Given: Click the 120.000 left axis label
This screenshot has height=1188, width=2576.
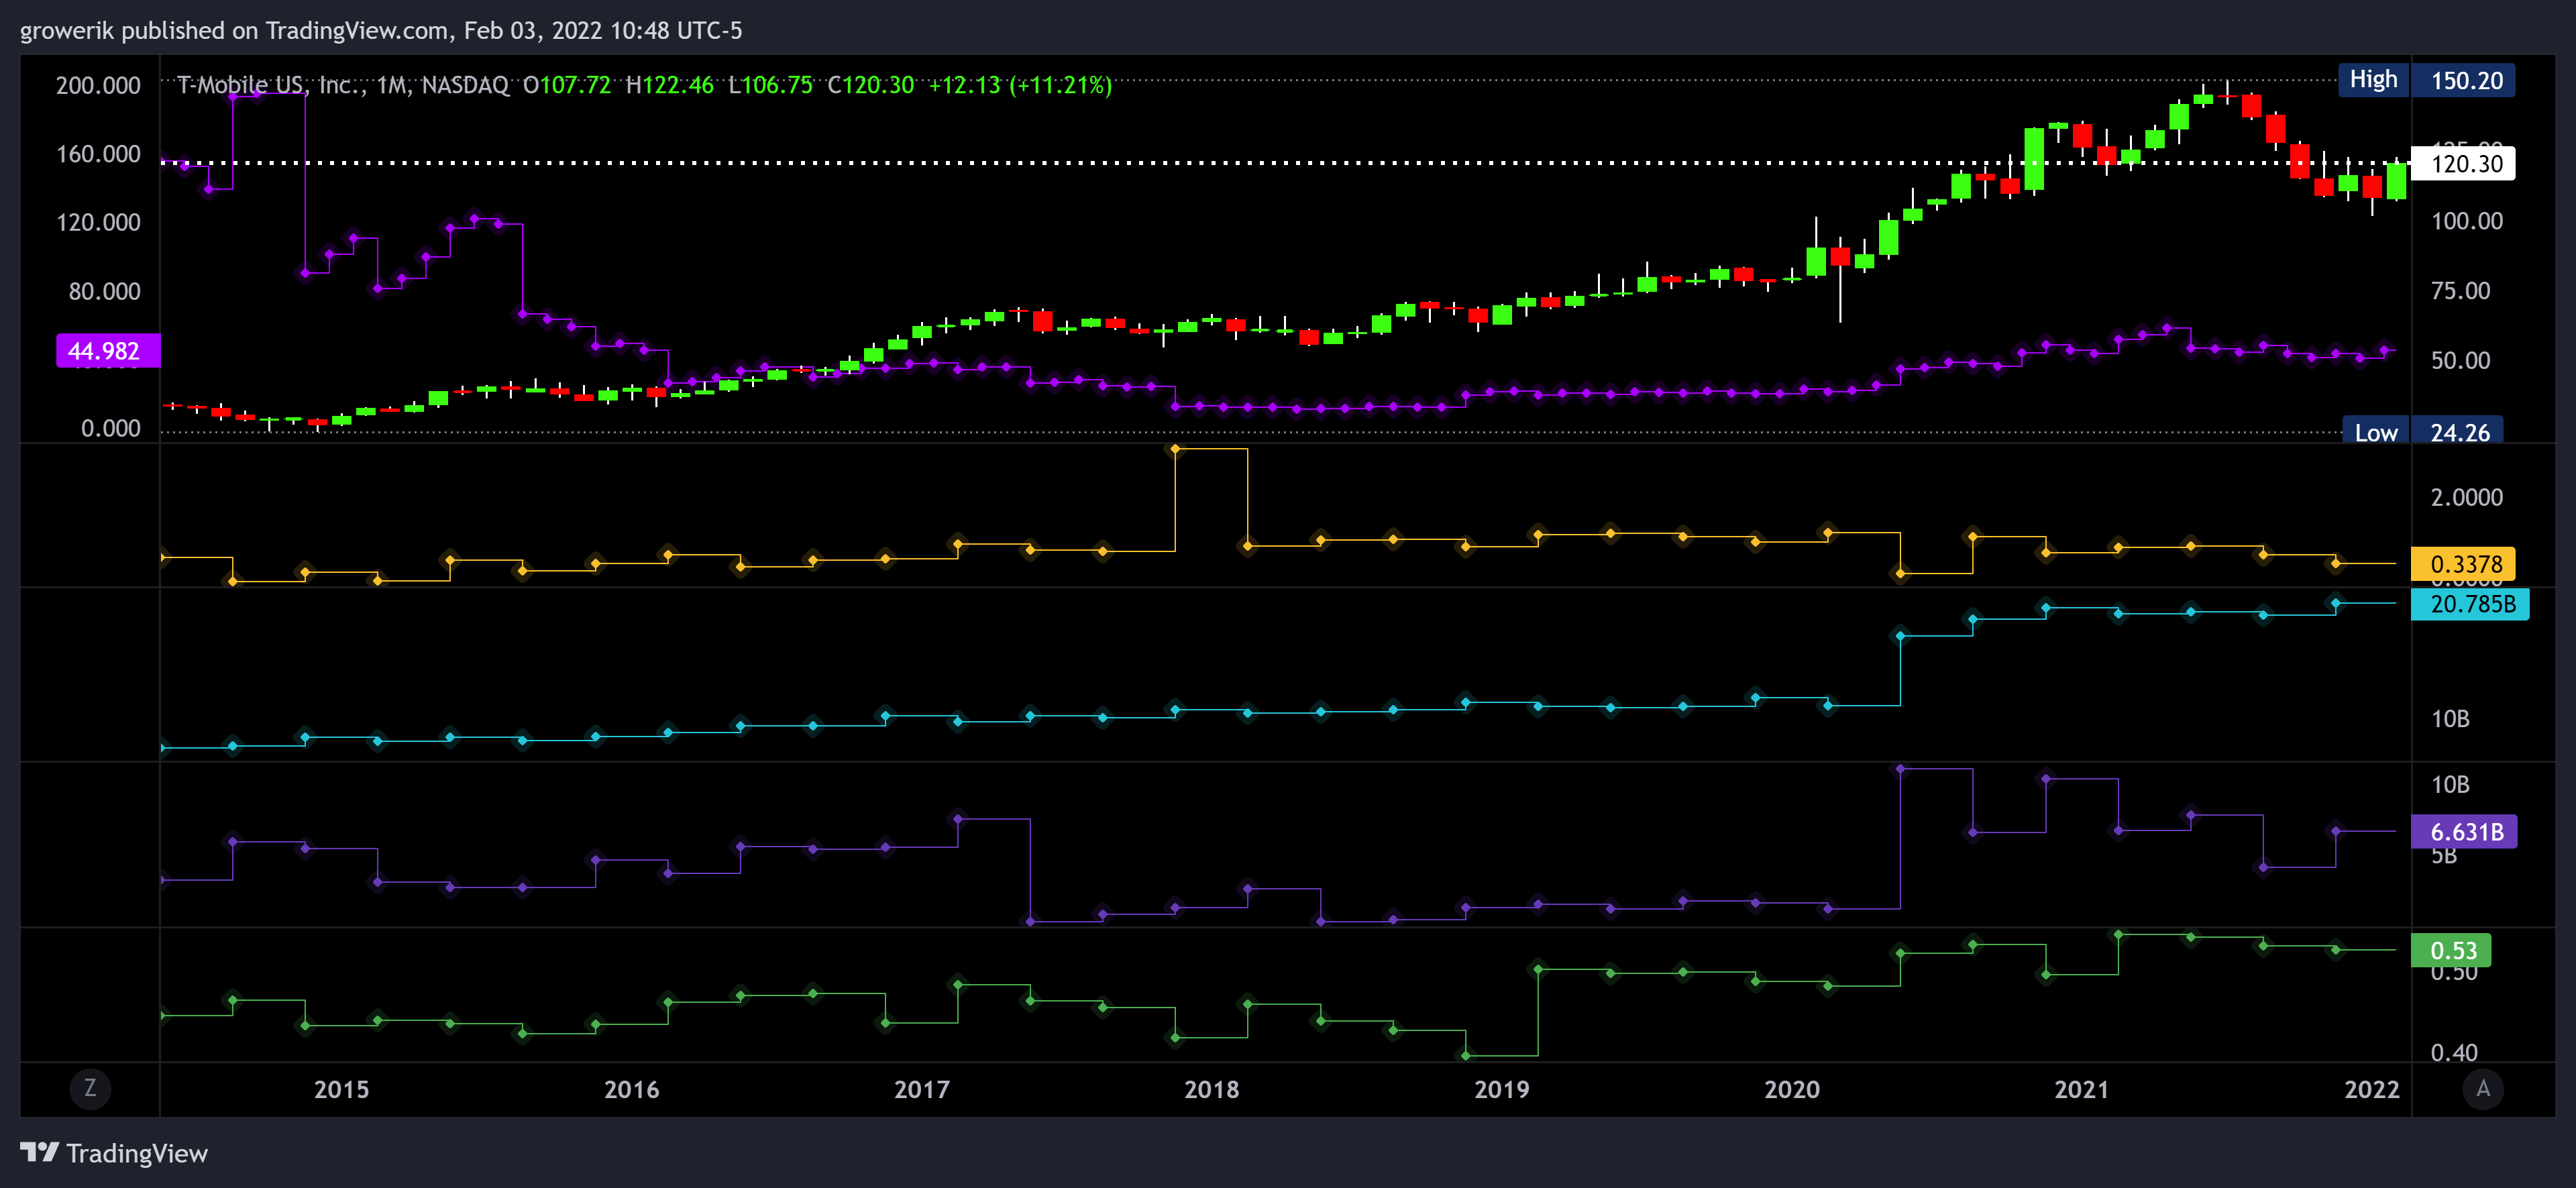Looking at the screenshot, I should tap(98, 222).
